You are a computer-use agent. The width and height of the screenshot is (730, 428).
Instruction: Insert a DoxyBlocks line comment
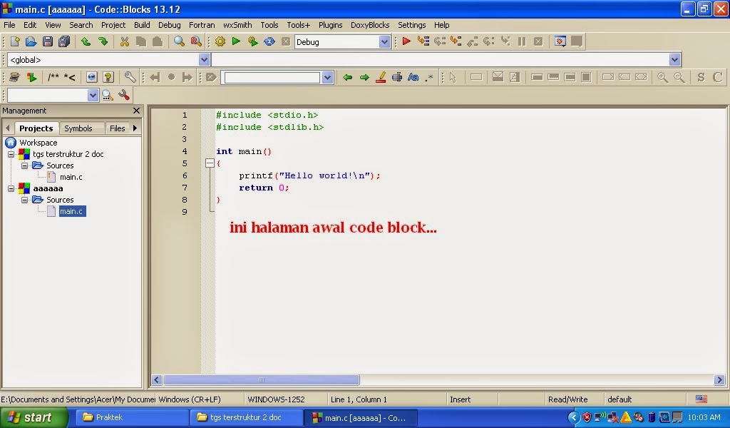(70, 77)
